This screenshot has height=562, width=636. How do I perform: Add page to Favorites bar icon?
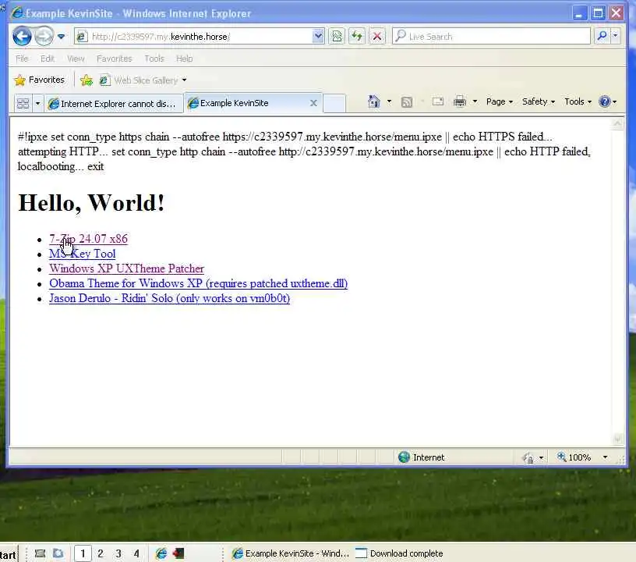(87, 80)
